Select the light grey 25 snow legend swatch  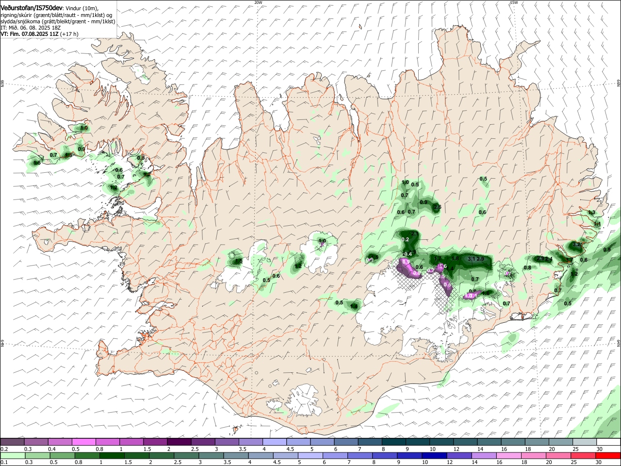coord(585,442)
